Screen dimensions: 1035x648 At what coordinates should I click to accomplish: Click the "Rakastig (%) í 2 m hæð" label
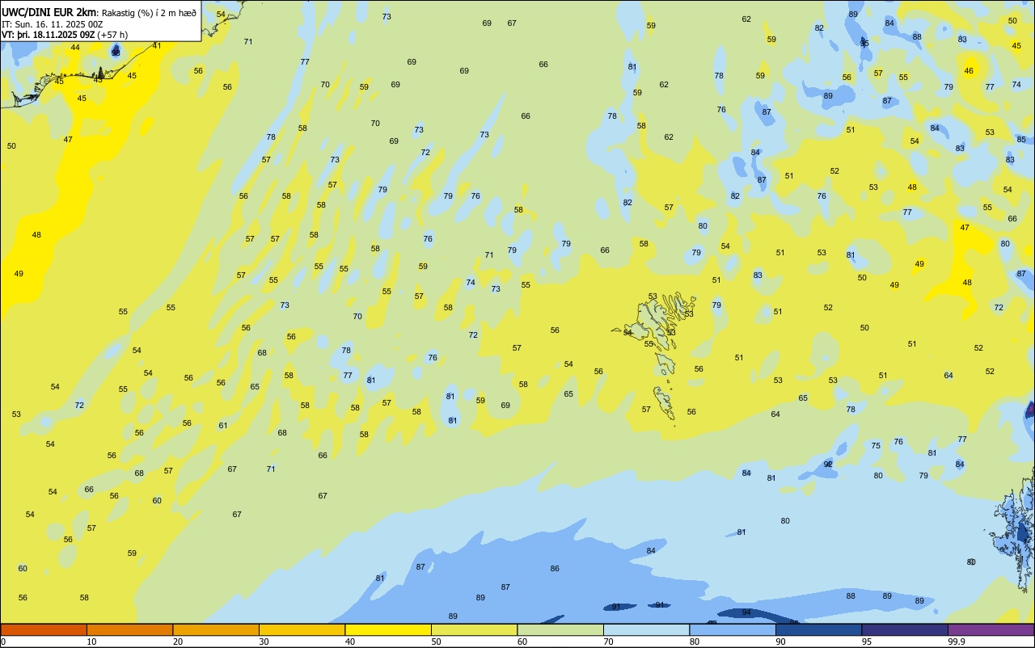149,13
